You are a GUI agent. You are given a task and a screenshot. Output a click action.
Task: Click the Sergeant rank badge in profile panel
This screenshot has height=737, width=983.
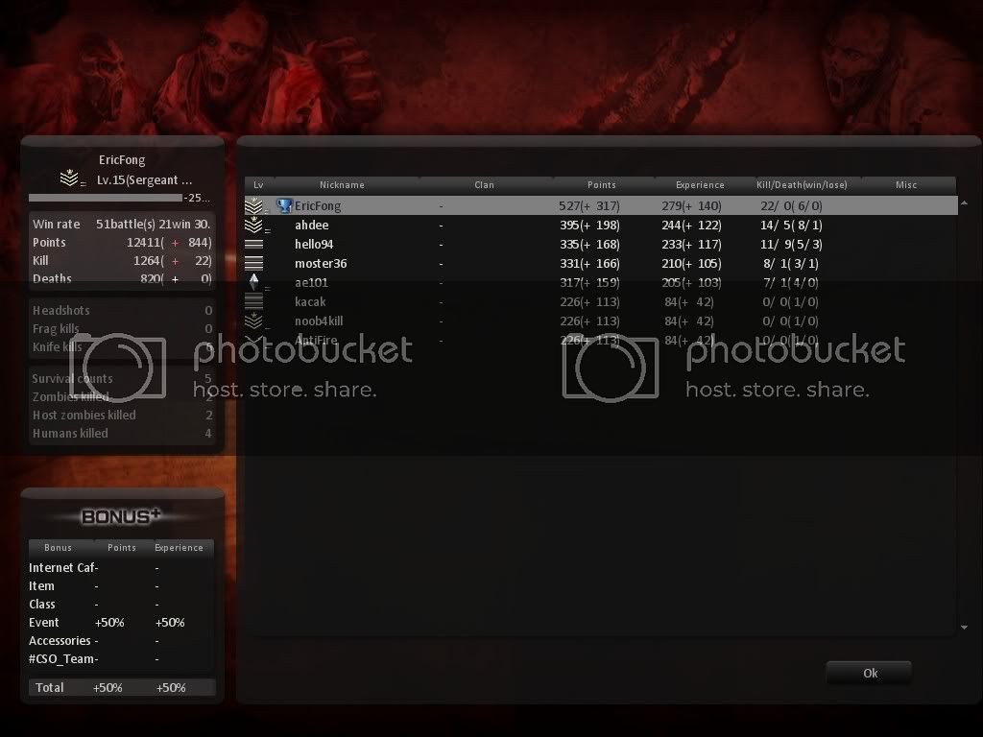pyautogui.click(x=69, y=179)
